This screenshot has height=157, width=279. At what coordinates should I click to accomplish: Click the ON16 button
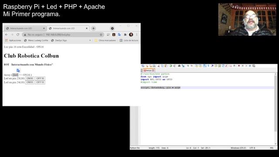pos(30,78)
